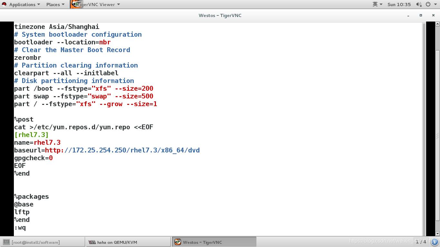
Task: Close the Westos TigerVNC window
Action: (x=433, y=15)
